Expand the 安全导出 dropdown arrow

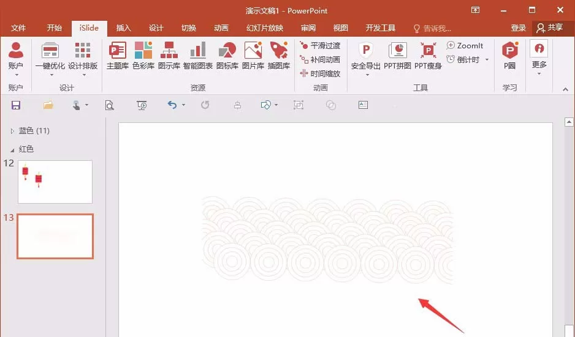367,75
